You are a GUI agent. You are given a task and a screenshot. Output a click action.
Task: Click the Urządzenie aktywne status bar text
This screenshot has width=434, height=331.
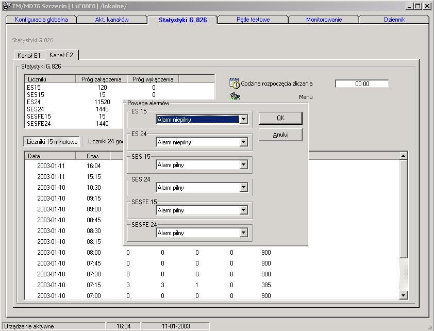29,326
